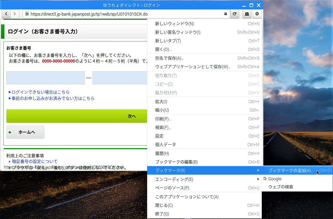
Task: Select ウェブアプリケーションとして保存(W)... item
Action: [204, 67]
